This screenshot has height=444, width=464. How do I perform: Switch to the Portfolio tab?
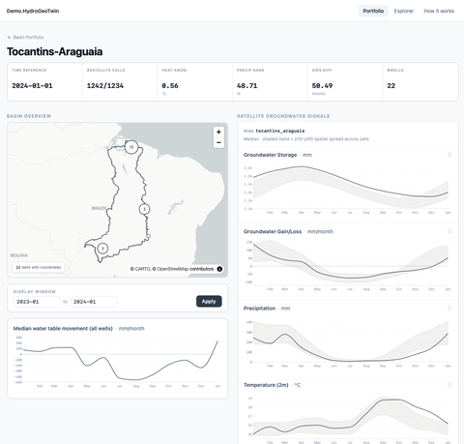pyautogui.click(x=373, y=11)
